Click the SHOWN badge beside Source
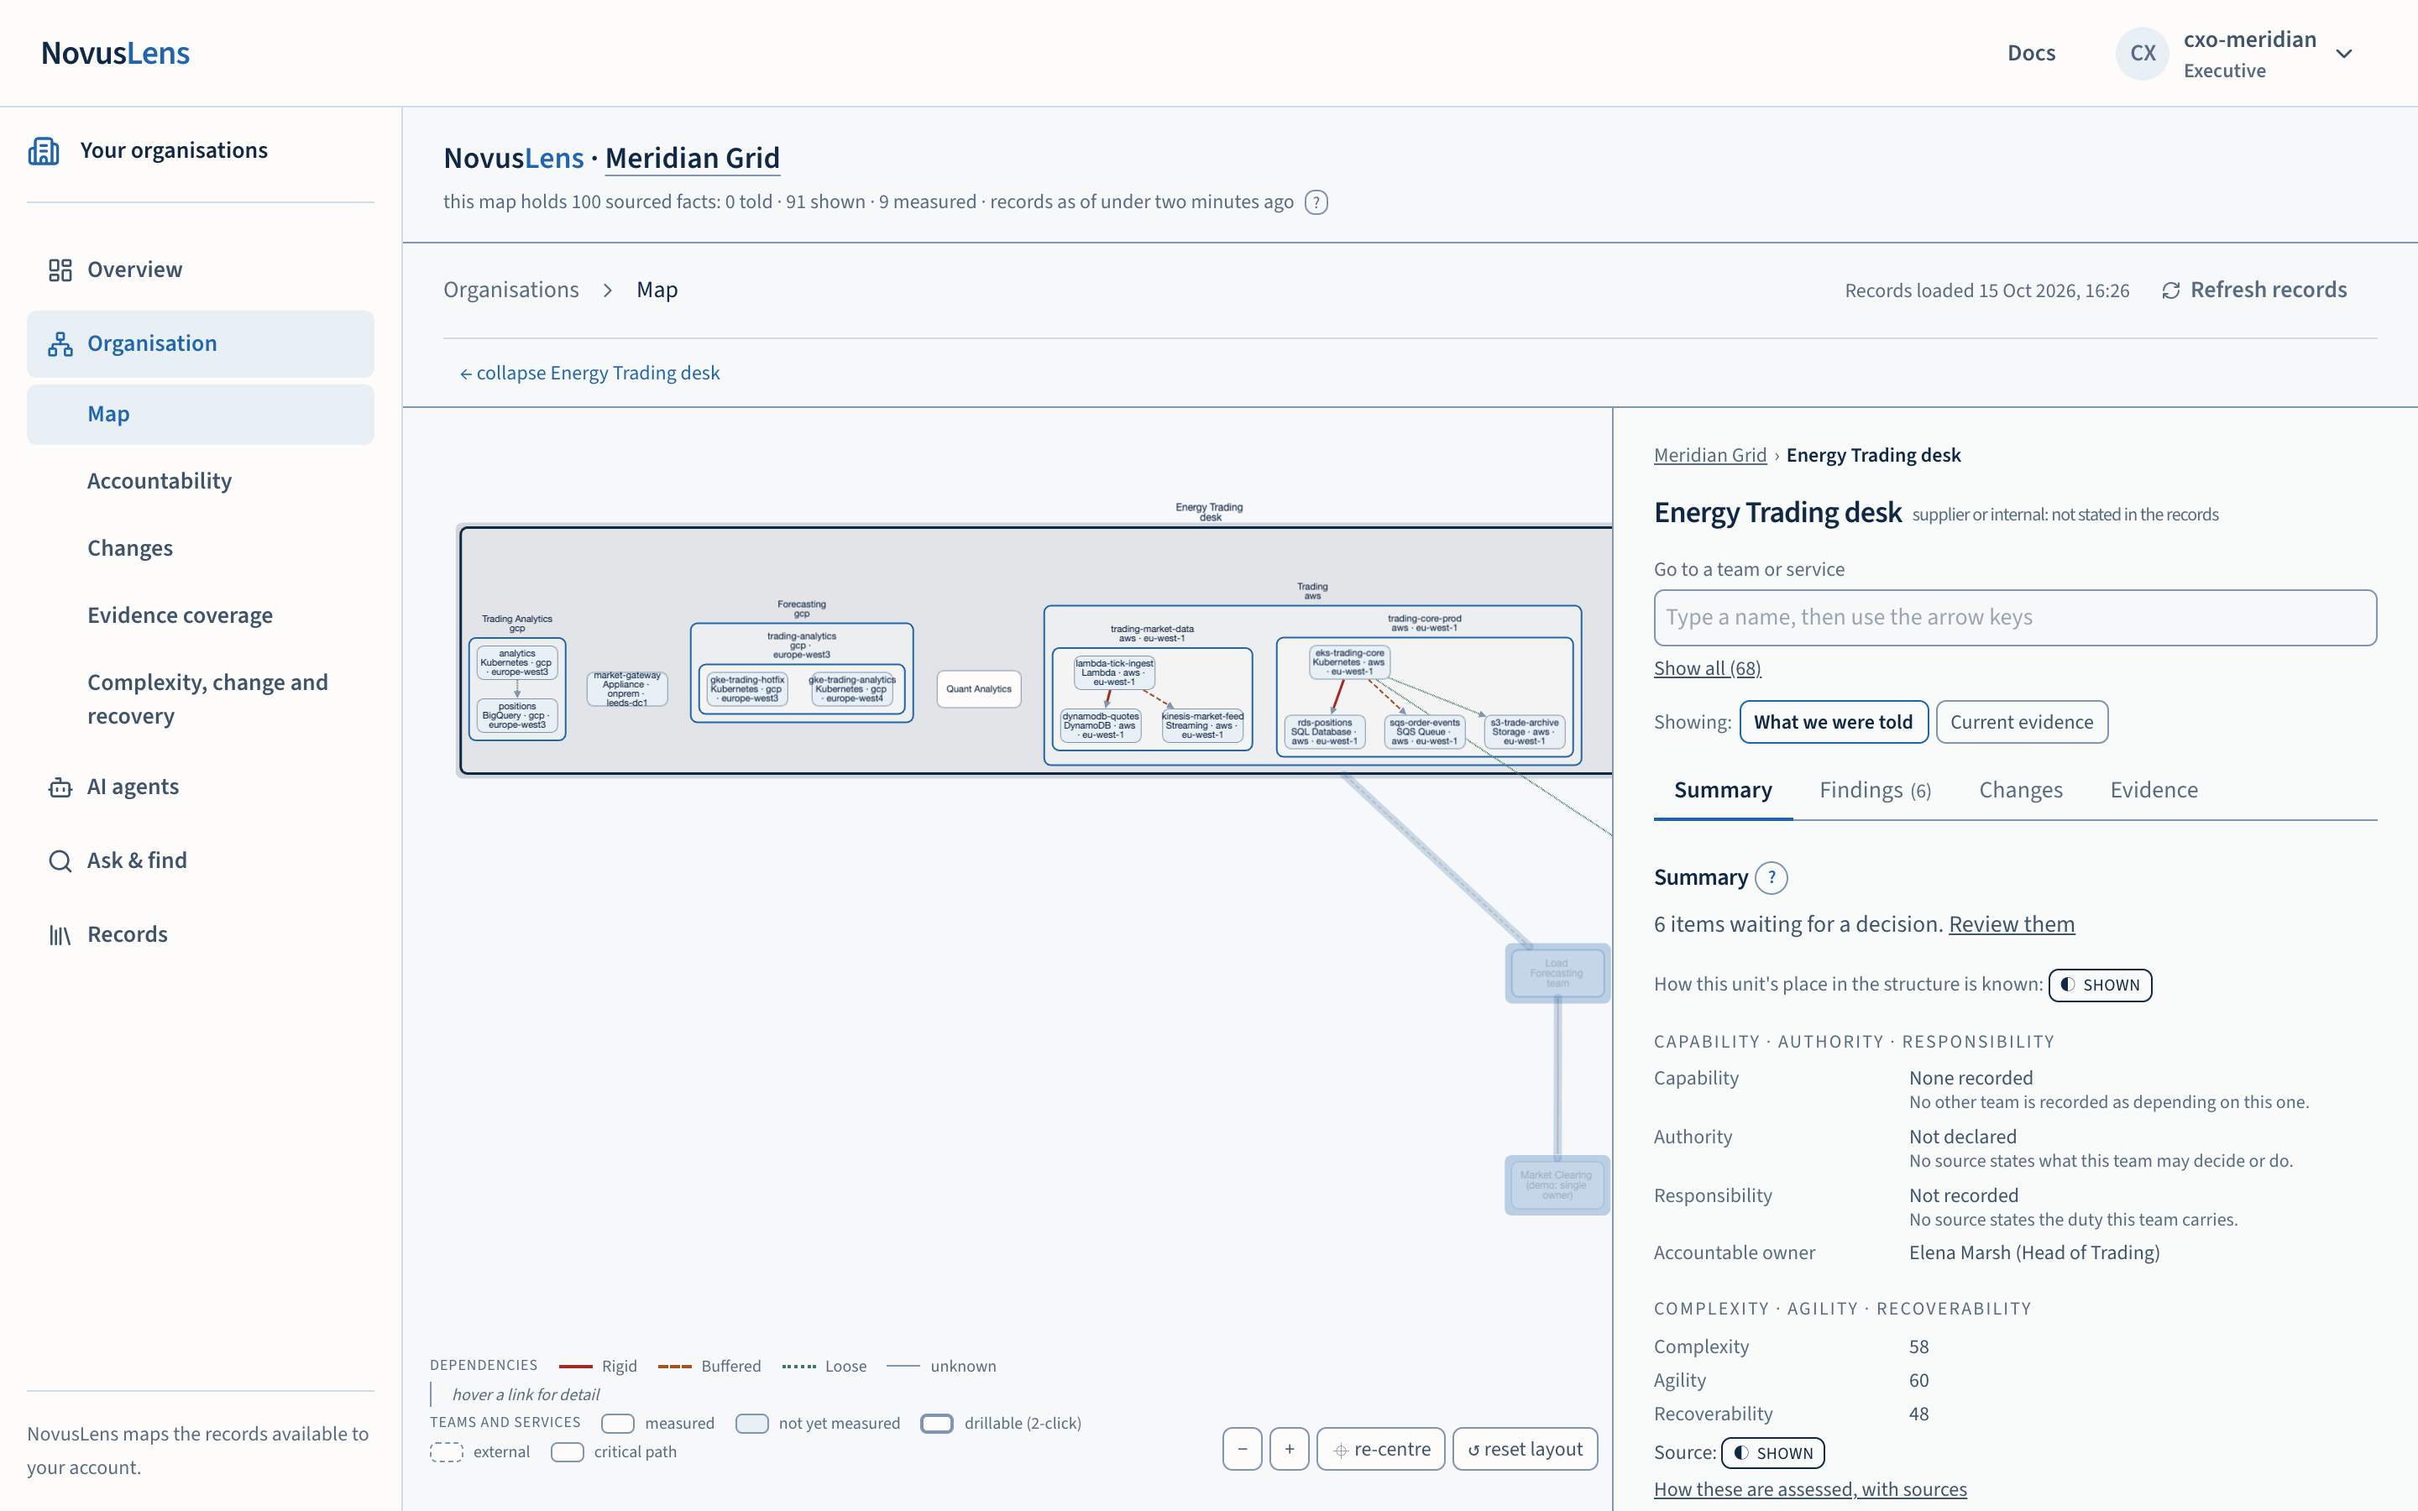Image resolution: width=2418 pixels, height=1511 pixels. 1772,1452
